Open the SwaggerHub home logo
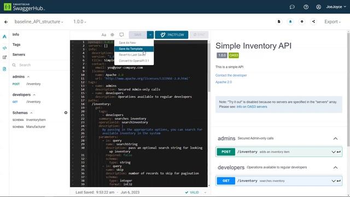The height and width of the screenshot is (197, 350). coord(24,7)
